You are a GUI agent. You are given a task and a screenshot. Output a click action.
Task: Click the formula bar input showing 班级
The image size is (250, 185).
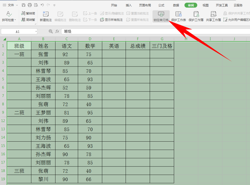tap(156, 31)
